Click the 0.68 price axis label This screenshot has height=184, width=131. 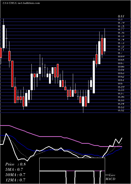pyautogui.click(x=121, y=60)
